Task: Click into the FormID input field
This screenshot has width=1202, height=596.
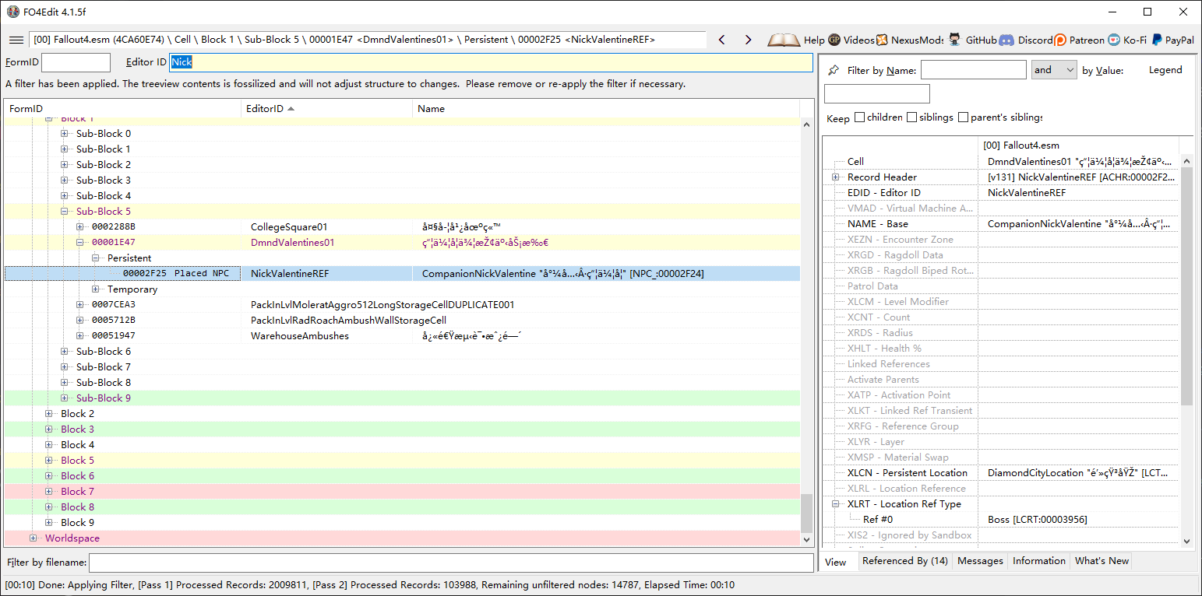Action: (x=76, y=62)
